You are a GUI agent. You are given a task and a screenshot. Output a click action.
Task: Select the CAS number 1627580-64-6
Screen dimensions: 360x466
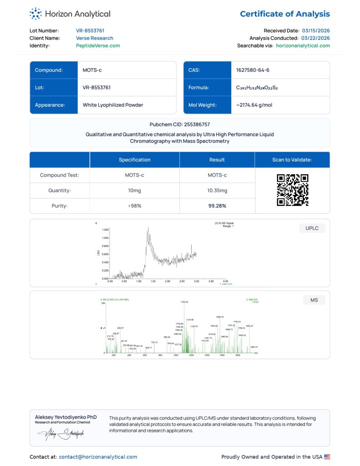253,70
